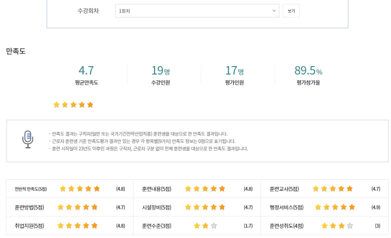Click the 17명 평가인원 figure

(x=234, y=71)
